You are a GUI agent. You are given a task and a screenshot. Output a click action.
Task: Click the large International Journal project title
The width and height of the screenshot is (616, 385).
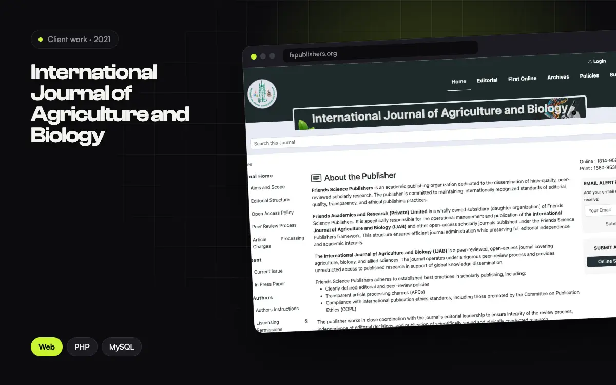pyautogui.click(x=110, y=104)
